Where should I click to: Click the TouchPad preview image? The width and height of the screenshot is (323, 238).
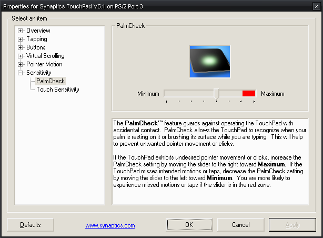(210, 61)
